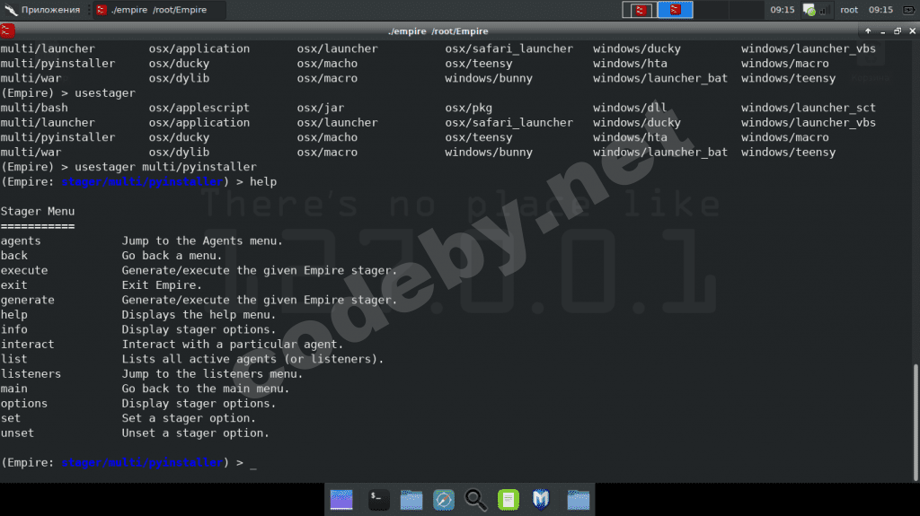Viewport: 920px width, 516px height.
Task: Click 'Set a stager option.' text
Action: [x=189, y=418]
